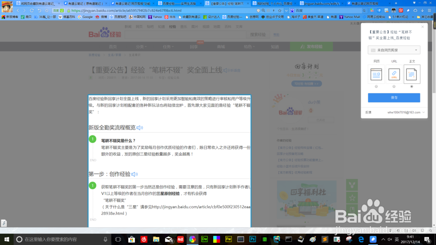The height and width of the screenshot is (245, 436).
Task: Choose the URL radio button
Action: (x=394, y=87)
